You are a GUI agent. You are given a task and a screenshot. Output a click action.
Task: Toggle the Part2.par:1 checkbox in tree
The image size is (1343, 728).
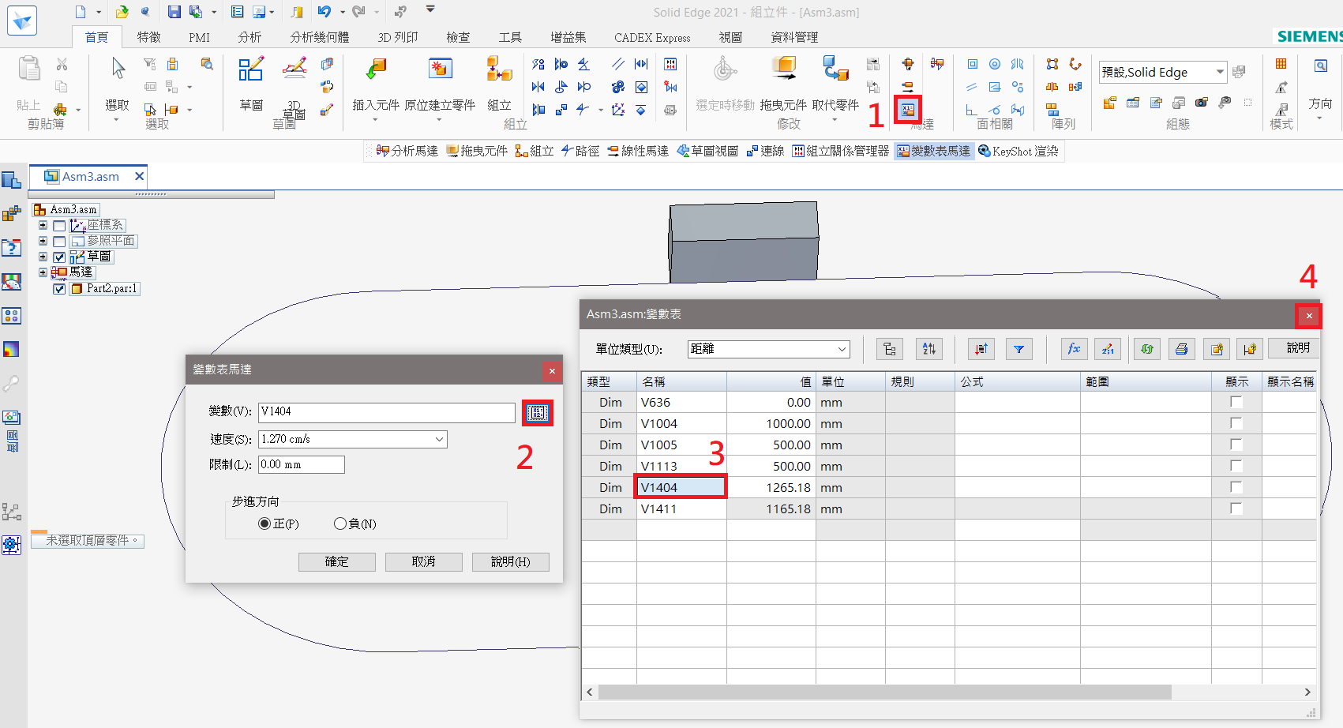coord(59,289)
